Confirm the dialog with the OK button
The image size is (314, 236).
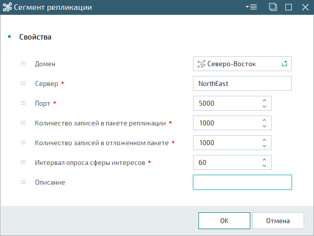[224, 221]
